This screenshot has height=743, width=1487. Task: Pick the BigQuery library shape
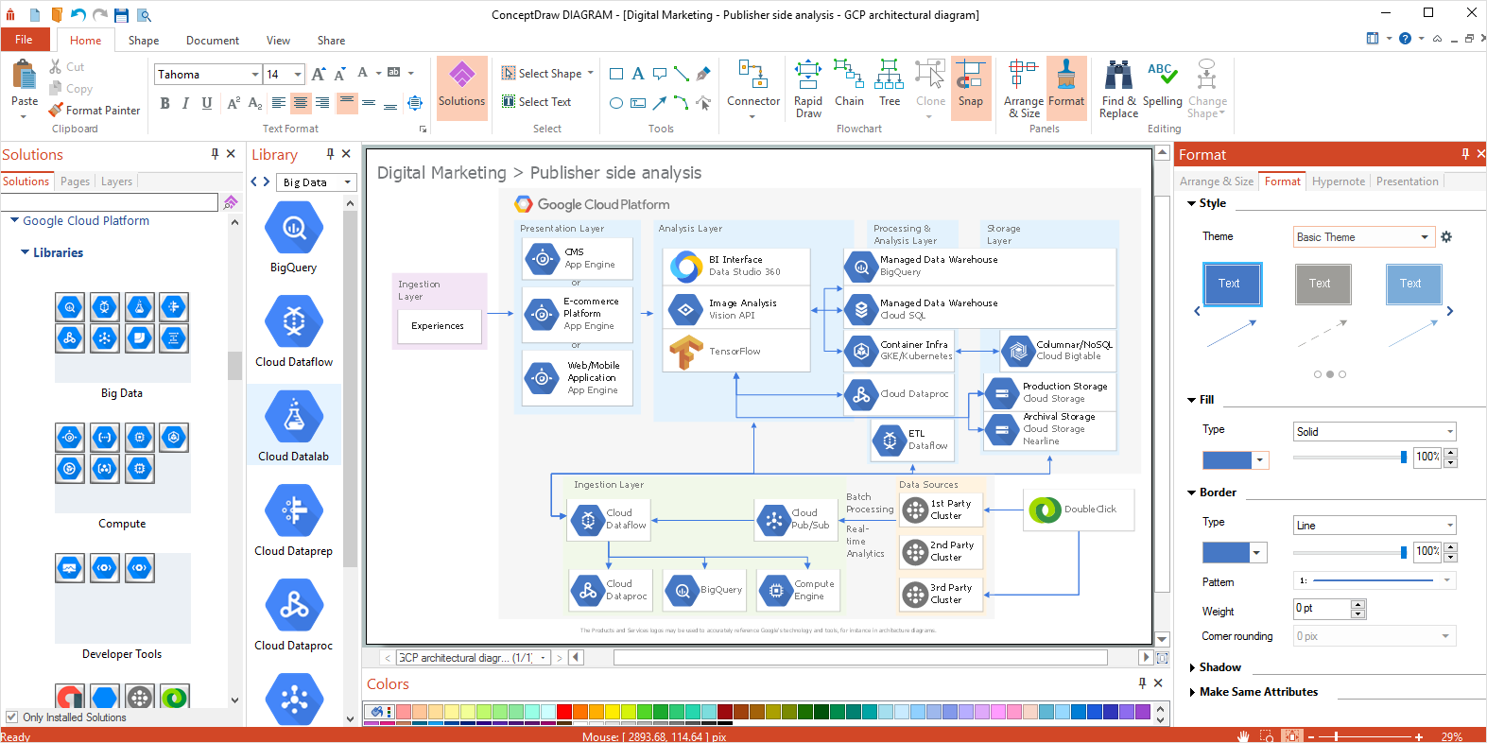point(294,237)
